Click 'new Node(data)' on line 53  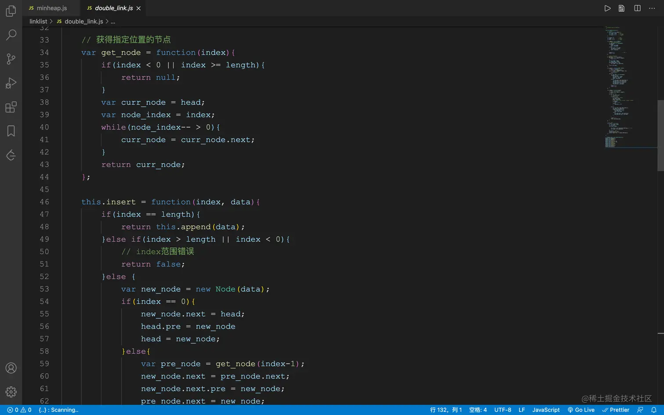231,289
